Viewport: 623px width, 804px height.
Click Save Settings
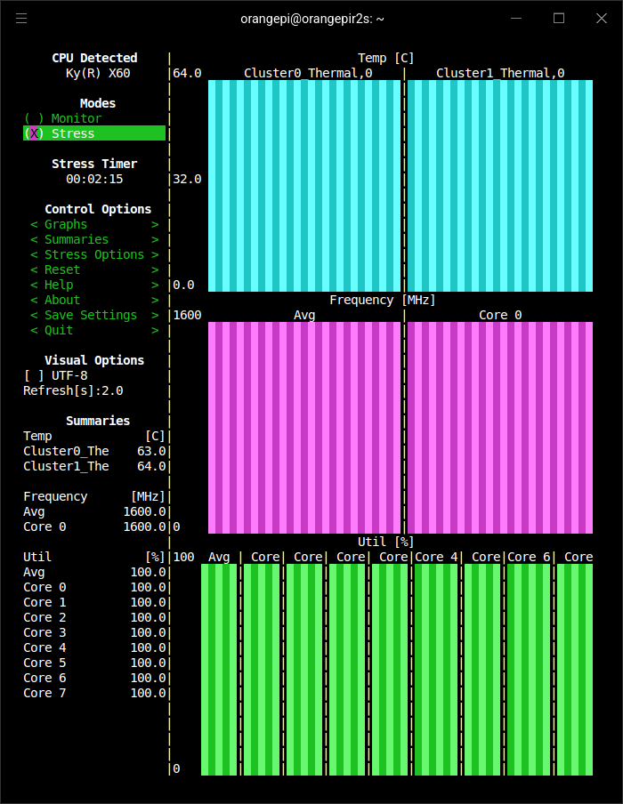[94, 316]
